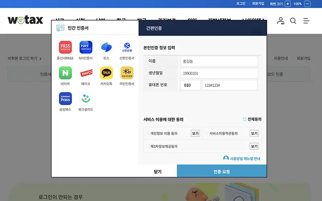
Task: Select the 카카오톡 (KakaoTalk) icon
Action: coord(106,73)
